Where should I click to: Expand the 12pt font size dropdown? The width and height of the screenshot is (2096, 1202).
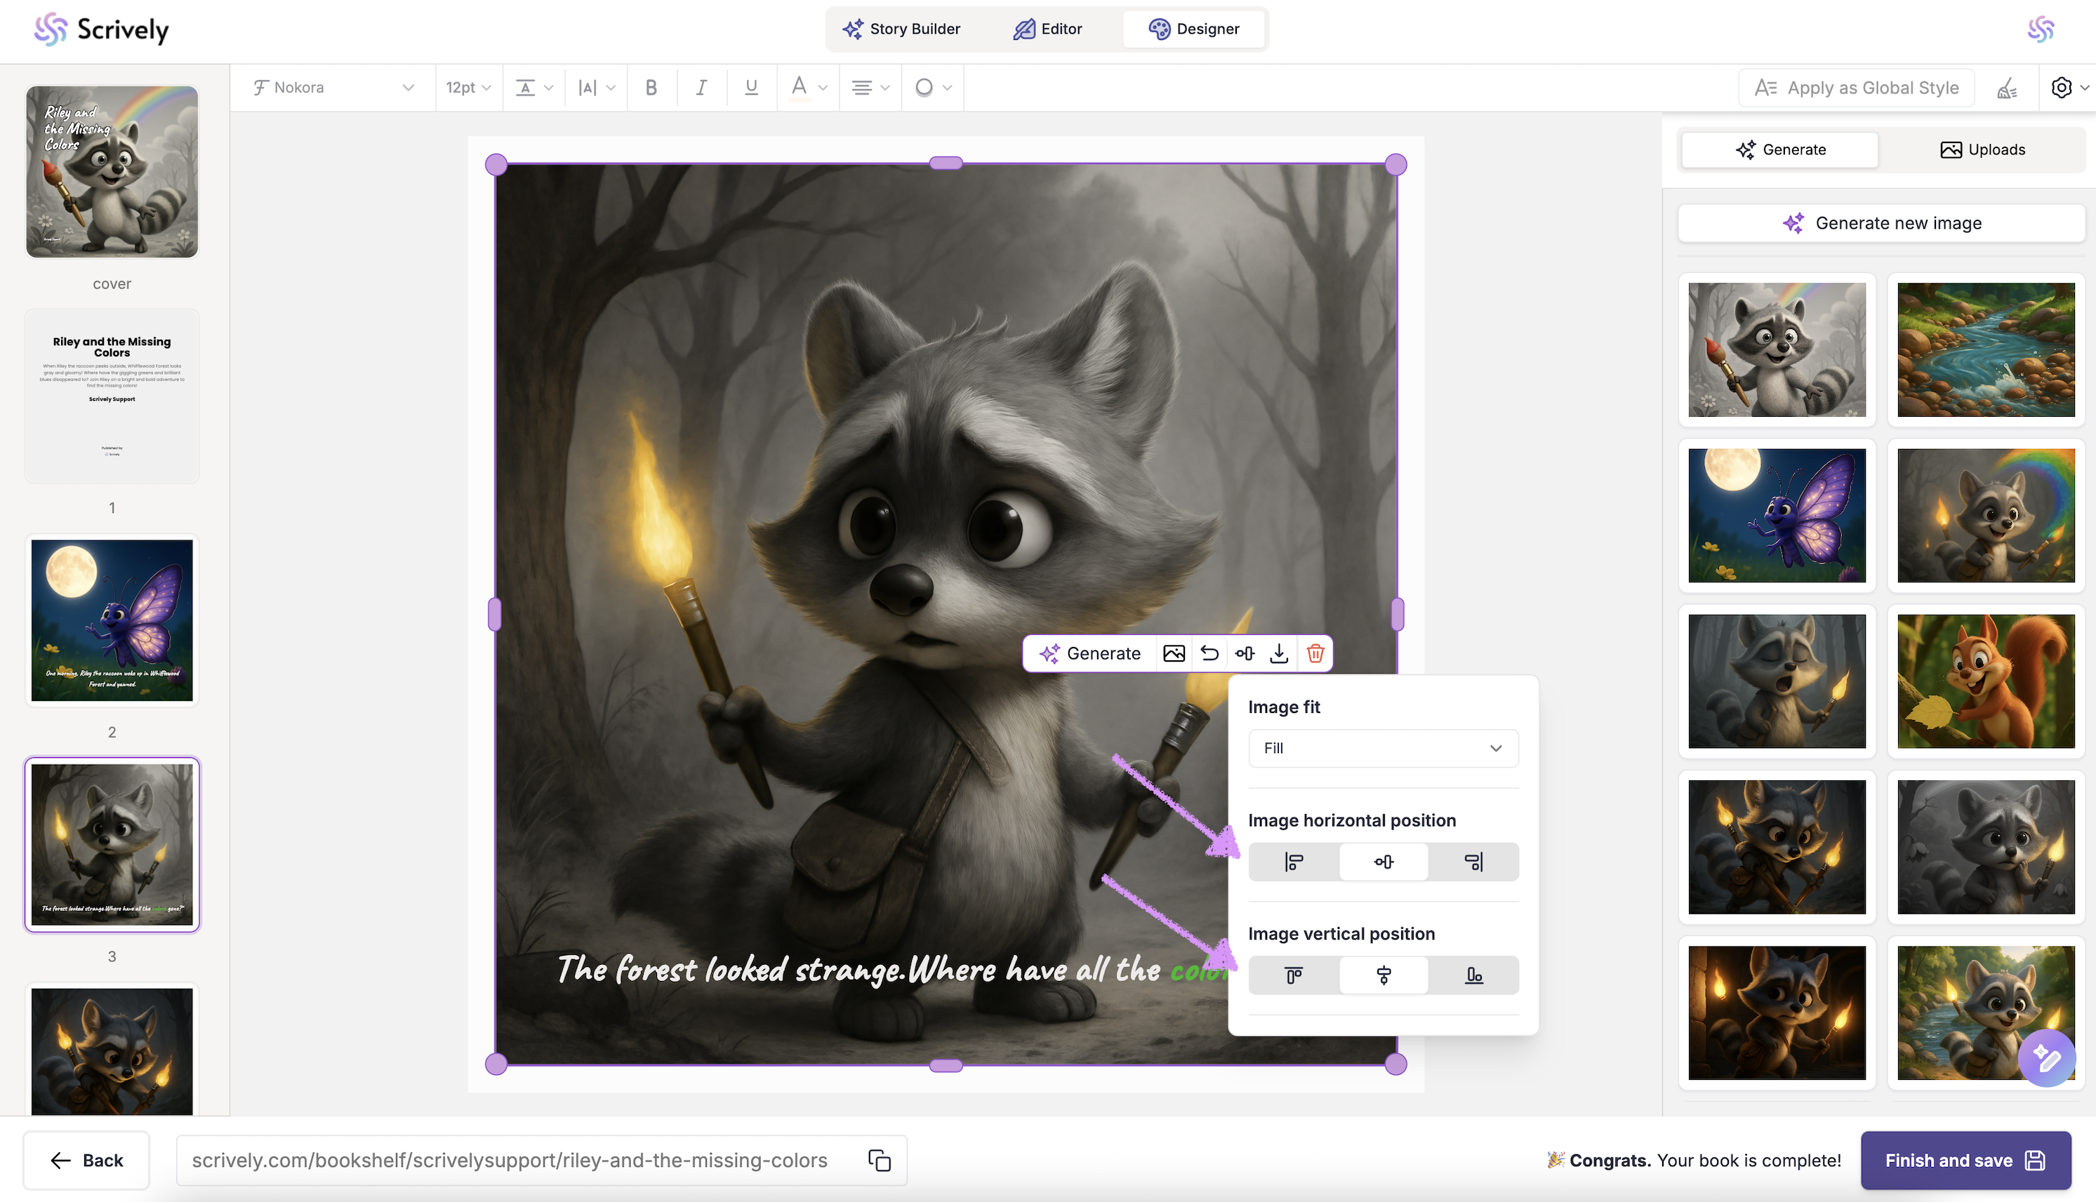(x=468, y=88)
